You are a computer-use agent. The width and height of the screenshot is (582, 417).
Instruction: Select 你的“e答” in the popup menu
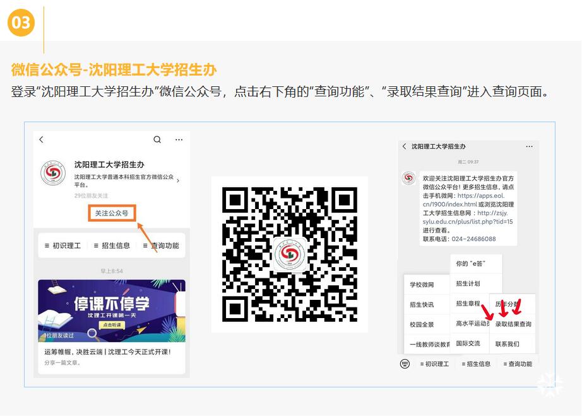pyautogui.click(x=476, y=264)
